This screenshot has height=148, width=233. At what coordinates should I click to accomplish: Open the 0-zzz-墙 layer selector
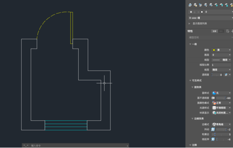point(210,18)
